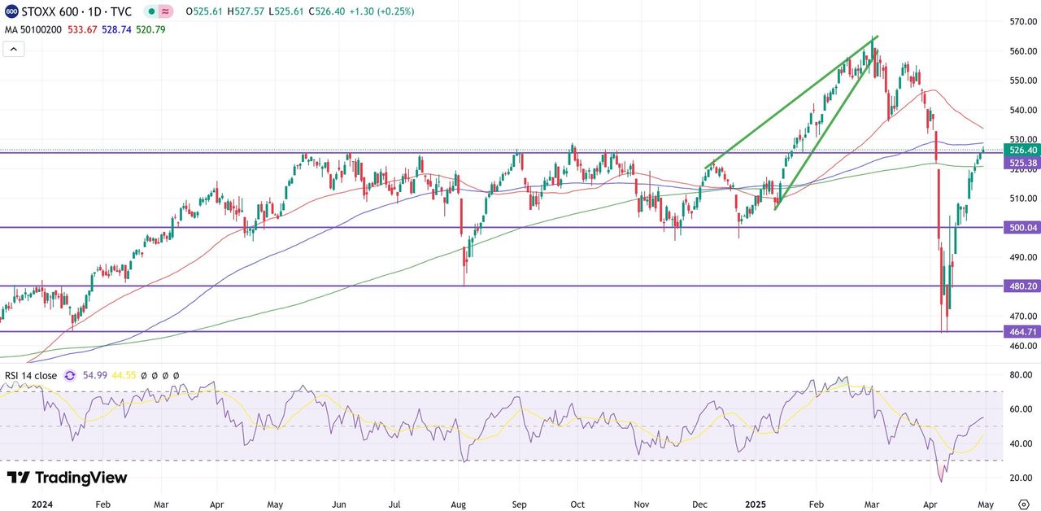This screenshot has width=1041, height=511.
Task: Click the green market status dot
Action: point(151,12)
